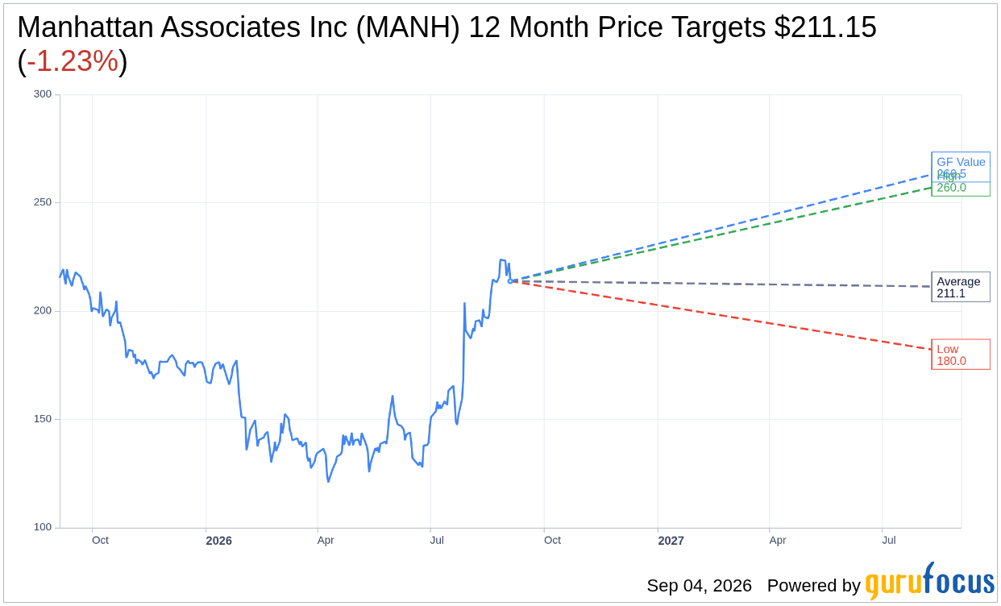Click the Sep 04, 2026 date text
The width and height of the screenshot is (1001, 606).
tap(699, 586)
